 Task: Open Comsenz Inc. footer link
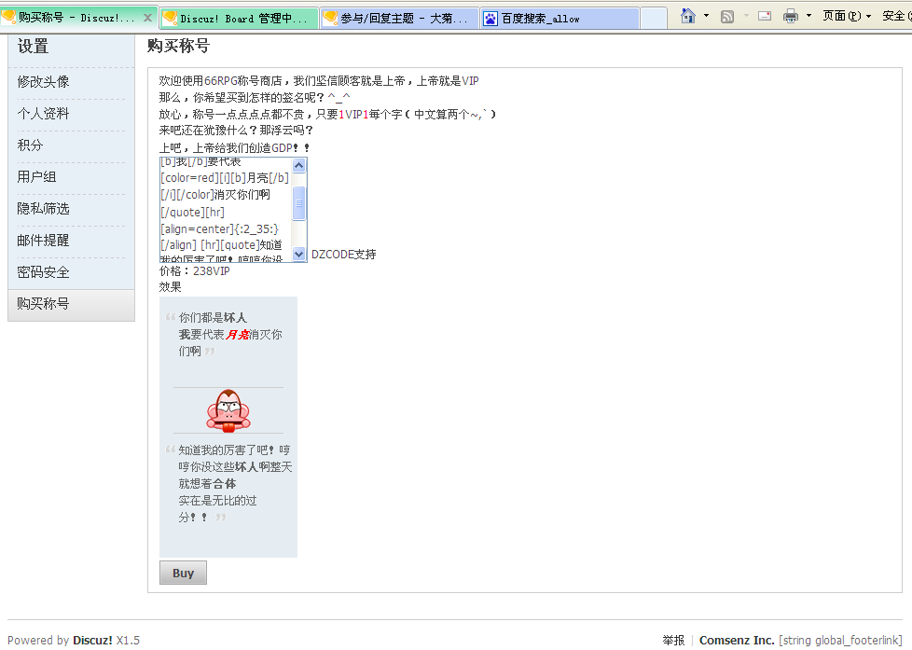pyautogui.click(x=737, y=640)
